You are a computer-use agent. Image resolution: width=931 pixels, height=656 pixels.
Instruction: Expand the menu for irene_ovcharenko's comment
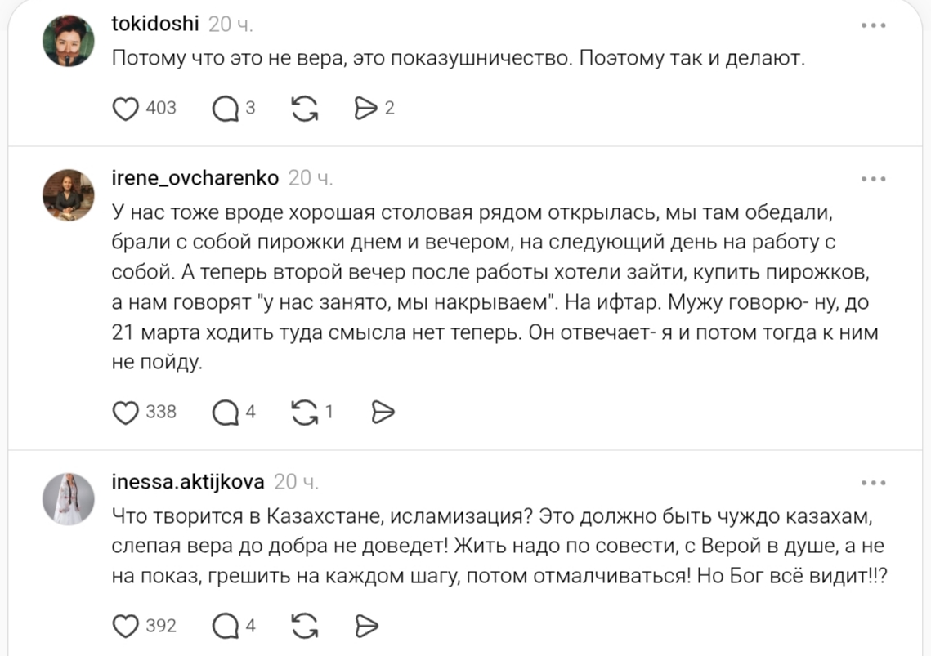[x=873, y=179]
